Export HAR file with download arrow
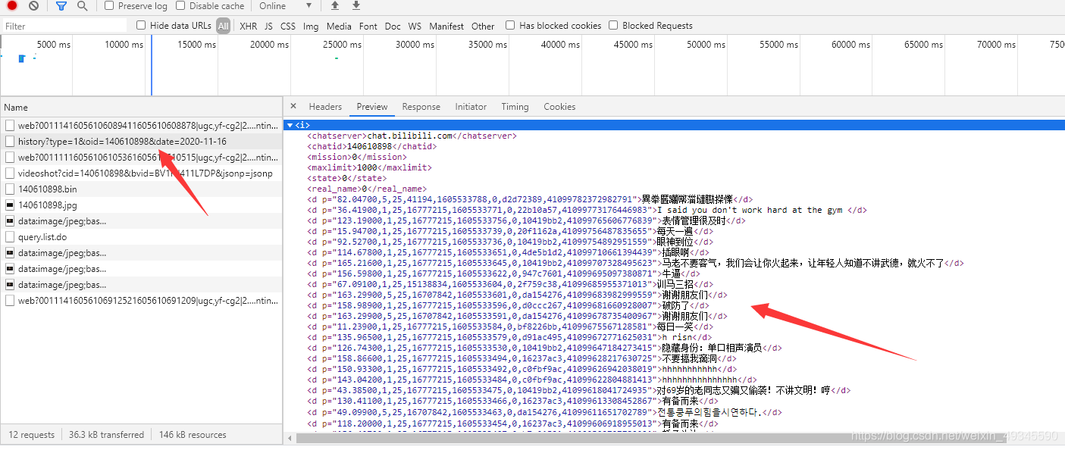Viewport: 1065px width, 450px height. [x=356, y=5]
